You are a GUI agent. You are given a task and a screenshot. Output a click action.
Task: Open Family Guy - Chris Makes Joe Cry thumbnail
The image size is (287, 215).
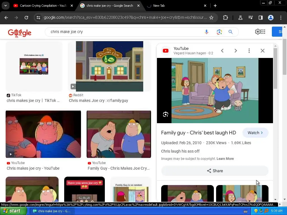click(119, 134)
